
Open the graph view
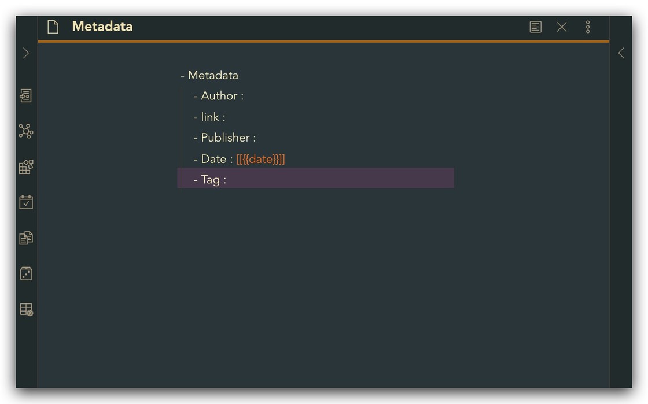26,131
